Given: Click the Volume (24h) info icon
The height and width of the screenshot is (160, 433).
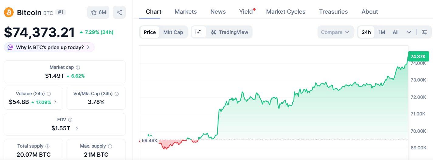Looking at the screenshot, I should tap(49, 94).
